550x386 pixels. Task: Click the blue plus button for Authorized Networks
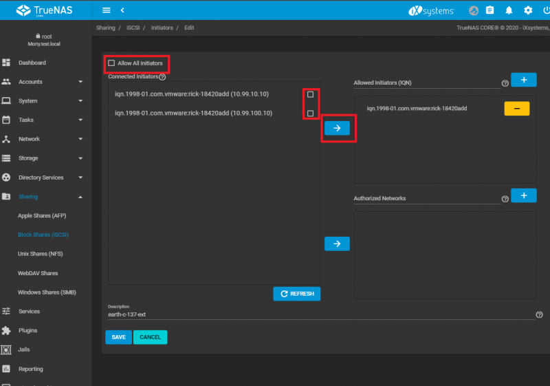[524, 196]
